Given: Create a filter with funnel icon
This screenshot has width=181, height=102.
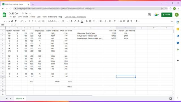Looking at the screenshot, I should pyautogui.click(x=131, y=21).
